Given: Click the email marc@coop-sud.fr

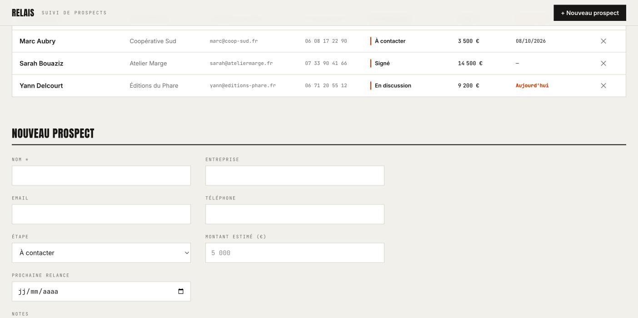Looking at the screenshot, I should pyautogui.click(x=234, y=41).
